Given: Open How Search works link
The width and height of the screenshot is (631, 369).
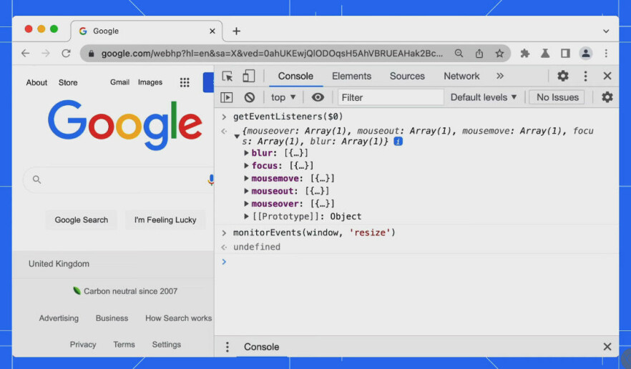Looking at the screenshot, I should pyautogui.click(x=178, y=318).
